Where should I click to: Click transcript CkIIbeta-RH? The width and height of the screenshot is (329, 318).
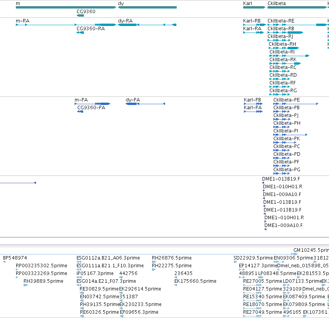point(283,44)
